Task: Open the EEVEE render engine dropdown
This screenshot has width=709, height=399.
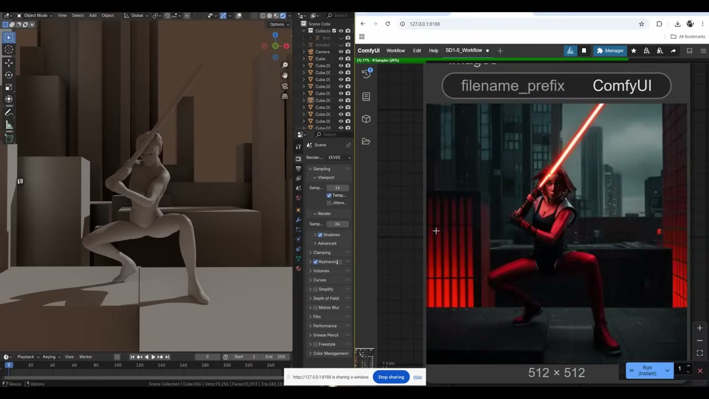Action: point(339,157)
